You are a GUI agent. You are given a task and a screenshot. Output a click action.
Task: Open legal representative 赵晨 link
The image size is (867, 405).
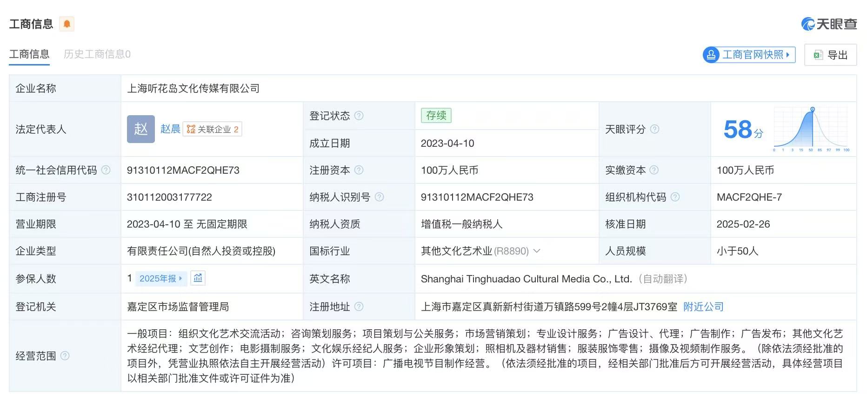[170, 129]
